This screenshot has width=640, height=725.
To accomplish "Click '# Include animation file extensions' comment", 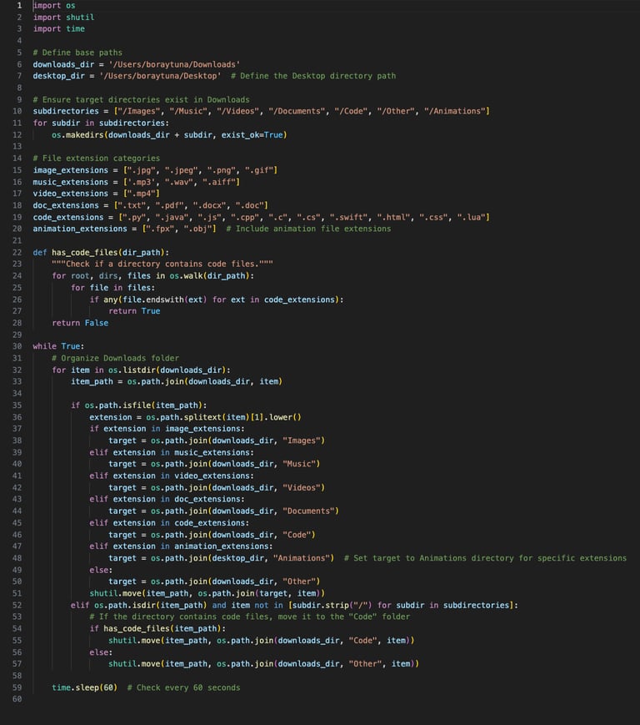I will click(x=308, y=229).
